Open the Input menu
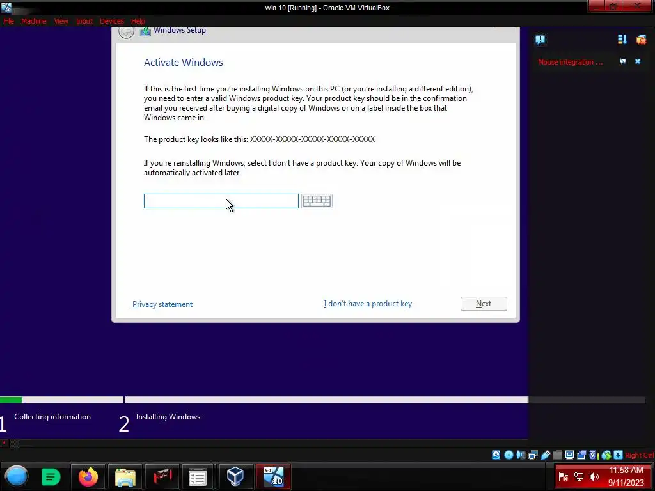Viewport: 655px width, 491px height. pos(84,21)
